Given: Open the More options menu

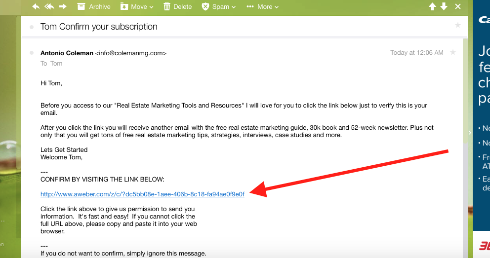Looking at the screenshot, I should [262, 6].
